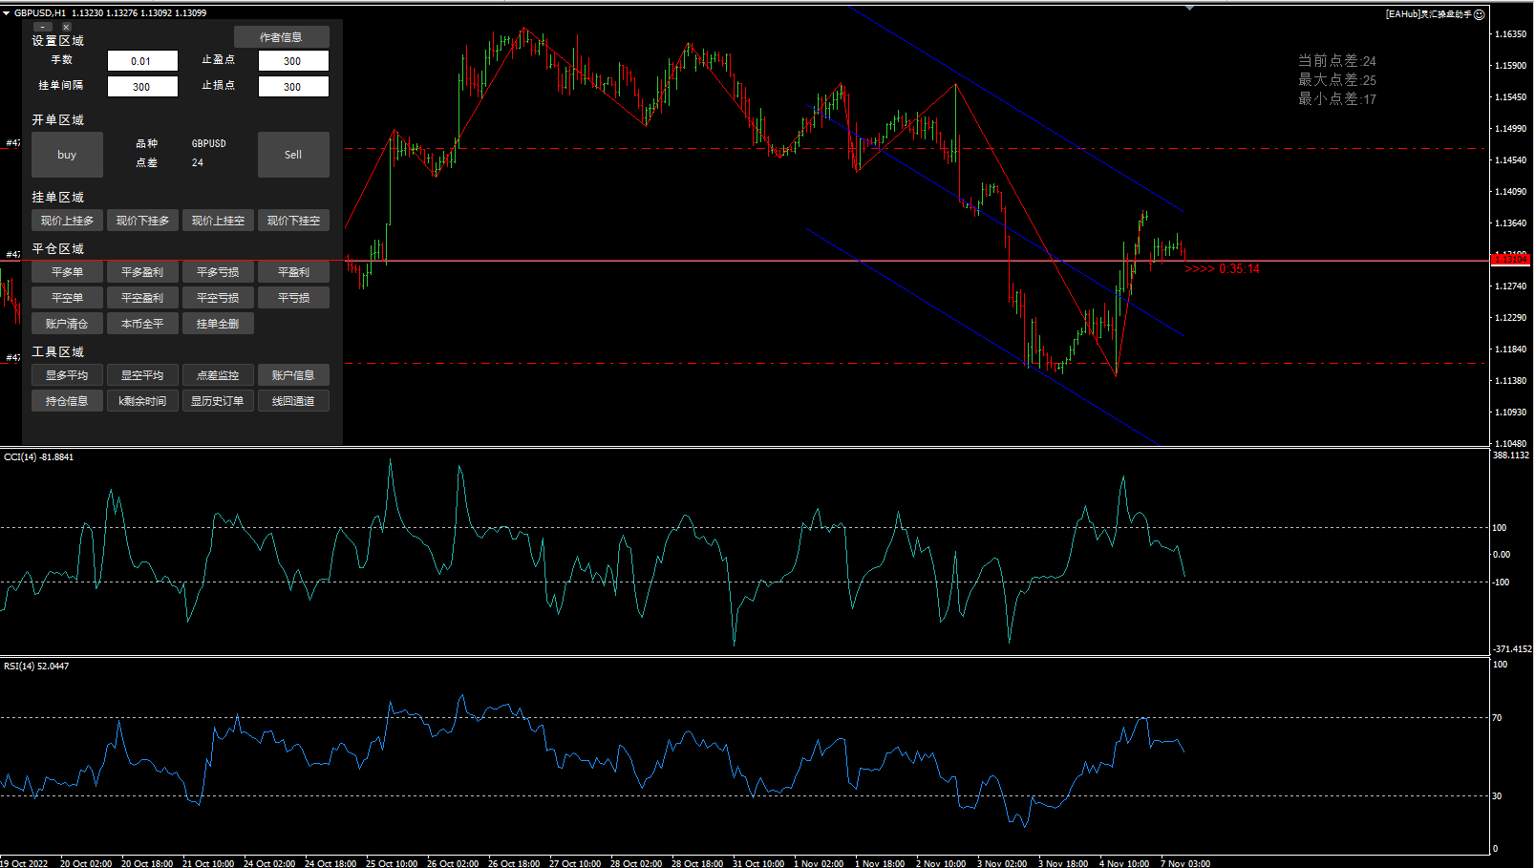Click the 挂单全删 delete pending orders button
This screenshot has height=868, width=1535.
[x=218, y=324]
